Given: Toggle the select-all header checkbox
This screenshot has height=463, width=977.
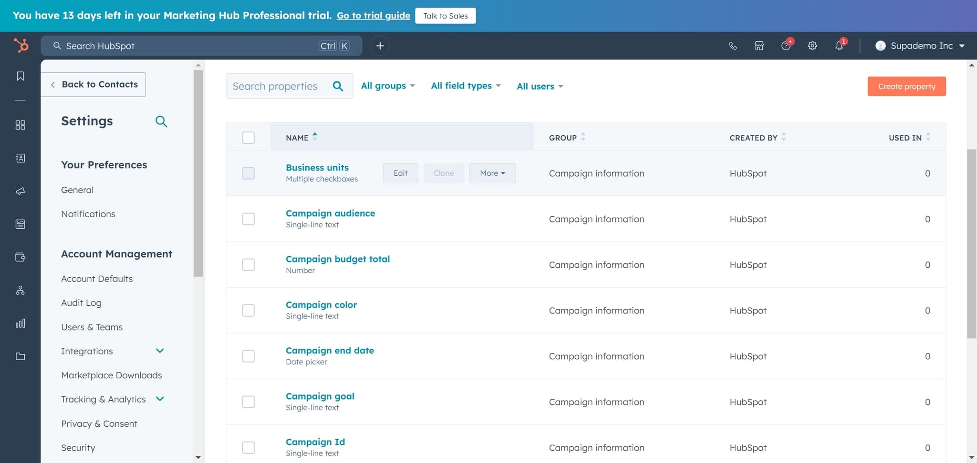Looking at the screenshot, I should pyautogui.click(x=249, y=138).
